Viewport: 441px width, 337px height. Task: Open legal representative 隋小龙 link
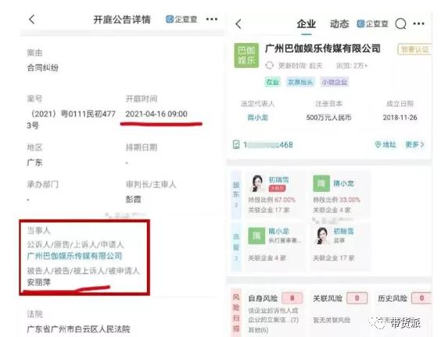pyautogui.click(x=257, y=117)
